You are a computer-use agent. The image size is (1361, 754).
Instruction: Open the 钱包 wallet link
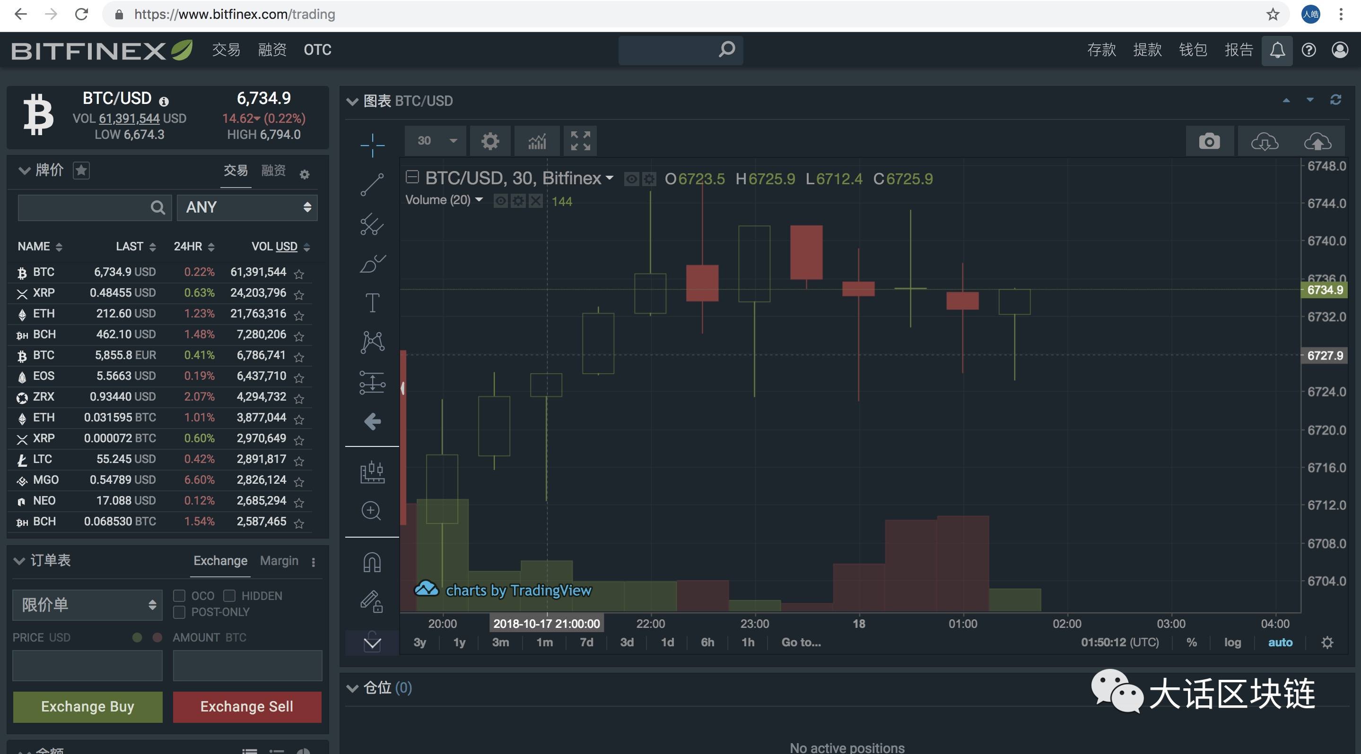(1193, 50)
